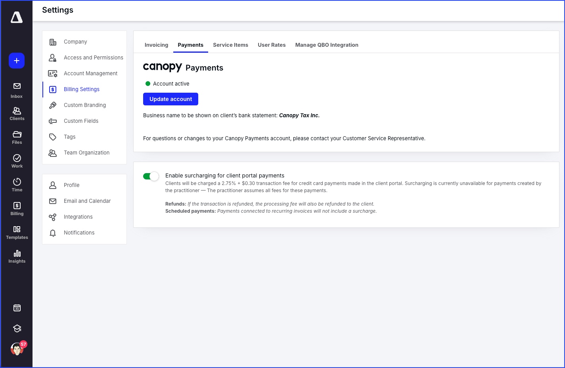
Task: Click the Company building icon
Action: tap(53, 42)
